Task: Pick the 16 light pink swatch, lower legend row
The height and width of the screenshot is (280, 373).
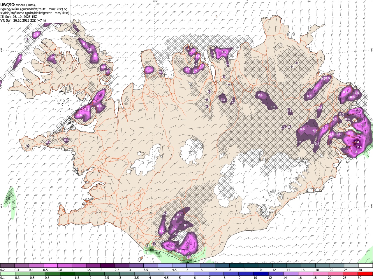Action: pyautogui.click(x=306, y=274)
